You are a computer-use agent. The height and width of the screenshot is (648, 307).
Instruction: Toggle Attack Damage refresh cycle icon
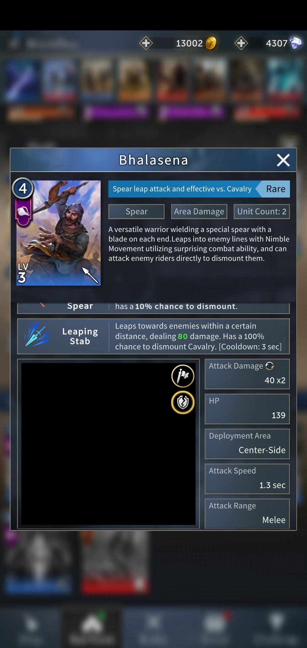tap(269, 366)
